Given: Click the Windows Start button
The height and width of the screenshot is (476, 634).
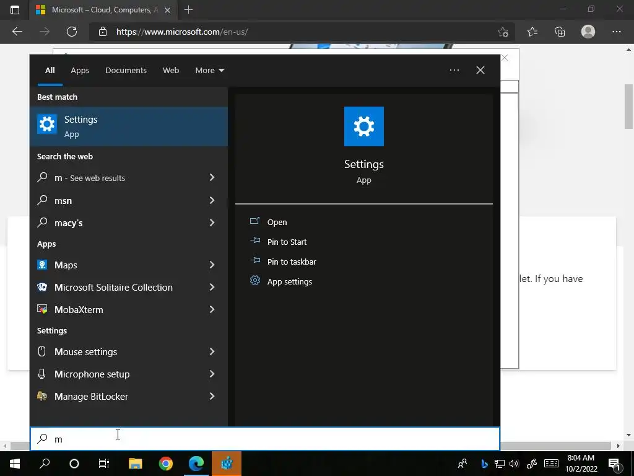Looking at the screenshot, I should click(x=15, y=464).
